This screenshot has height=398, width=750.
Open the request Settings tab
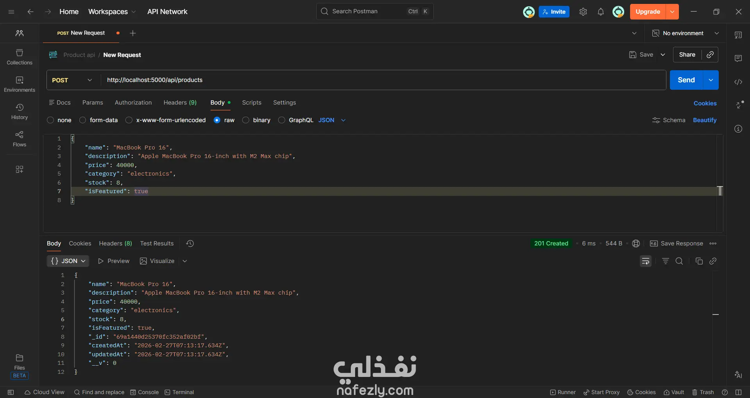[284, 103]
